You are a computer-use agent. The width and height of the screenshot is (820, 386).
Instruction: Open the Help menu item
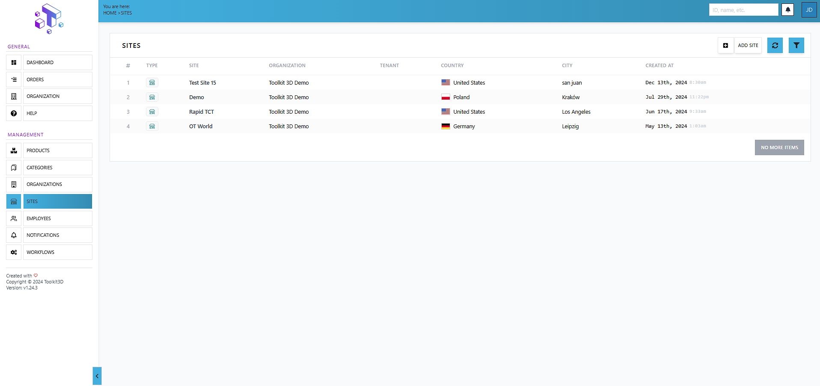click(57, 113)
